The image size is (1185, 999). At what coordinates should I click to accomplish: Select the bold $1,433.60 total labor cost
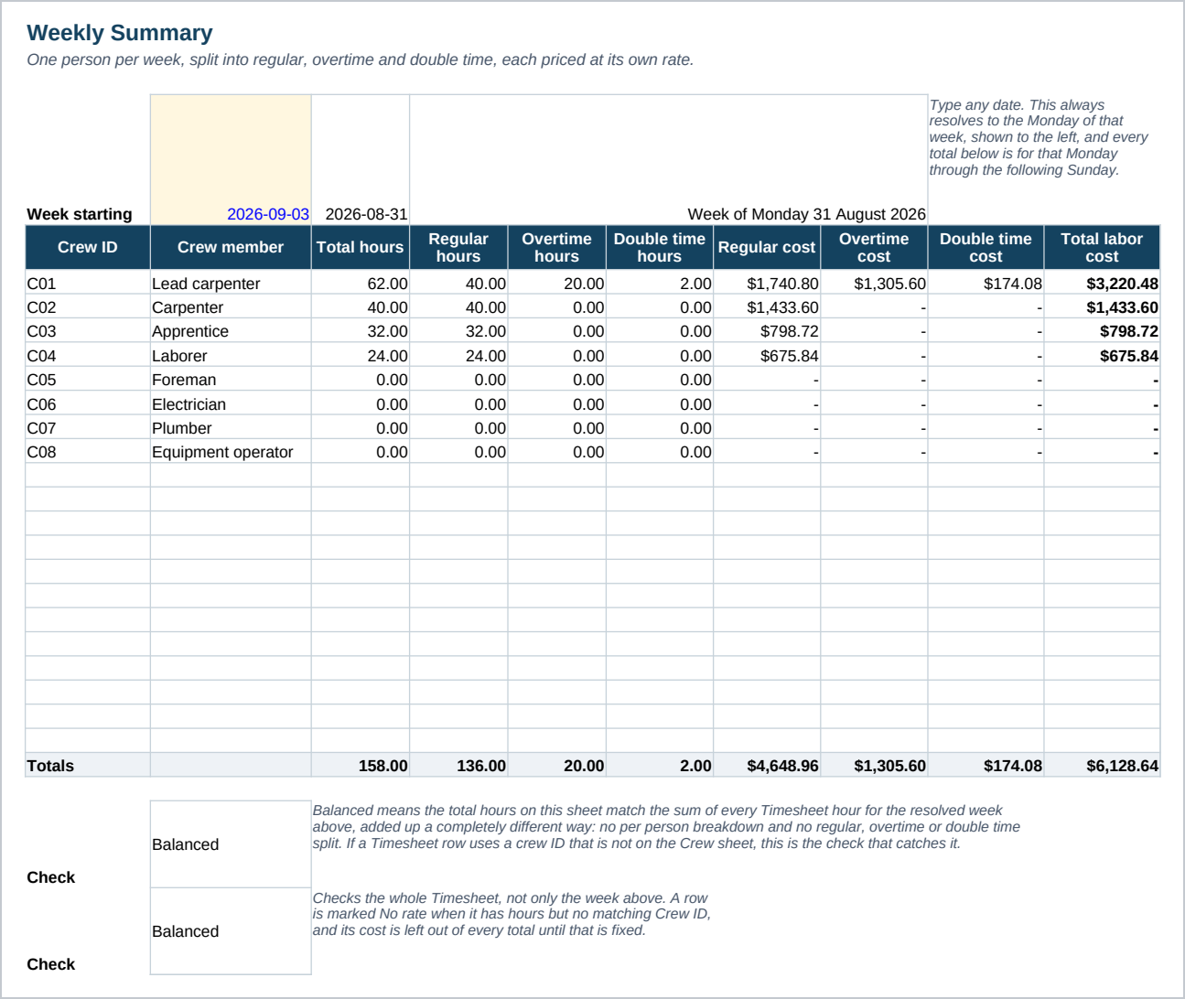(x=1102, y=307)
